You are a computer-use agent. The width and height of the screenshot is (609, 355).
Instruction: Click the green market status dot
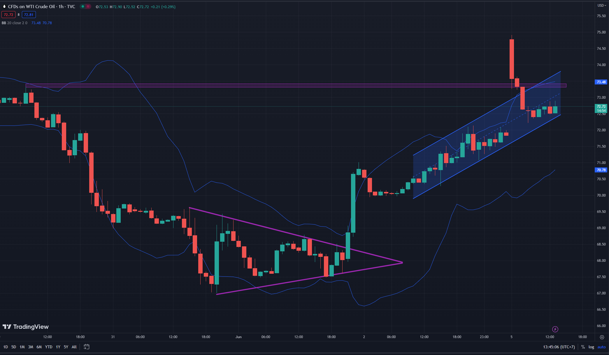coord(83,6)
